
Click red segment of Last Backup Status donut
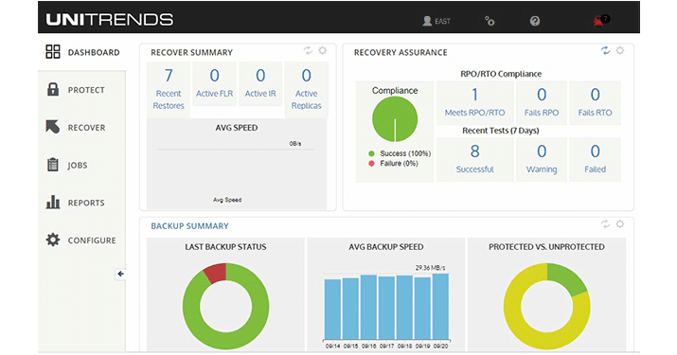coord(217,272)
